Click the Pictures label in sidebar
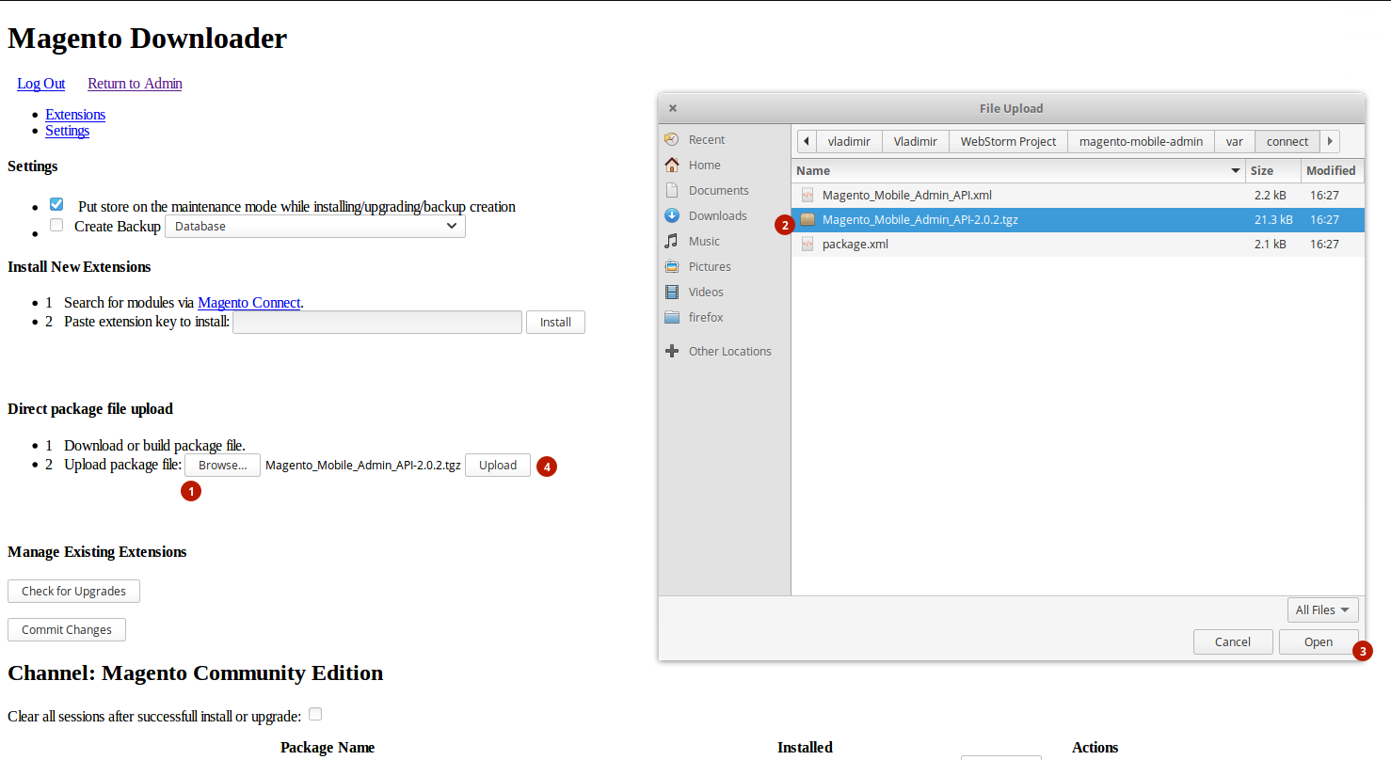1391x760 pixels. 710,266
